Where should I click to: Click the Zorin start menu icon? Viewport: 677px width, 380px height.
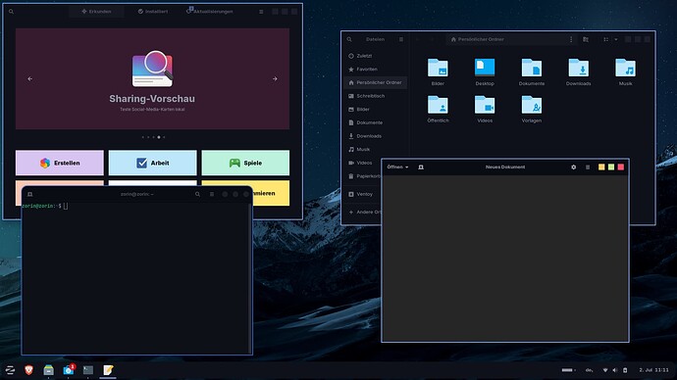10,369
